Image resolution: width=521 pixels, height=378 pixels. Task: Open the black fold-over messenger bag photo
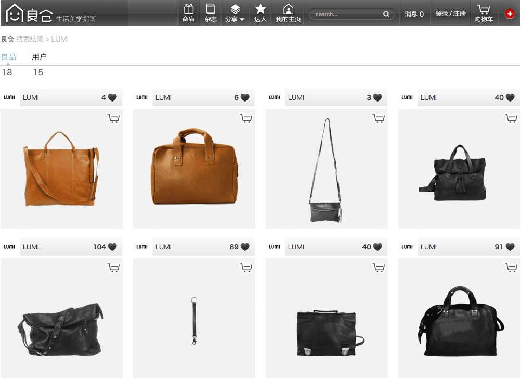[x=61, y=318]
